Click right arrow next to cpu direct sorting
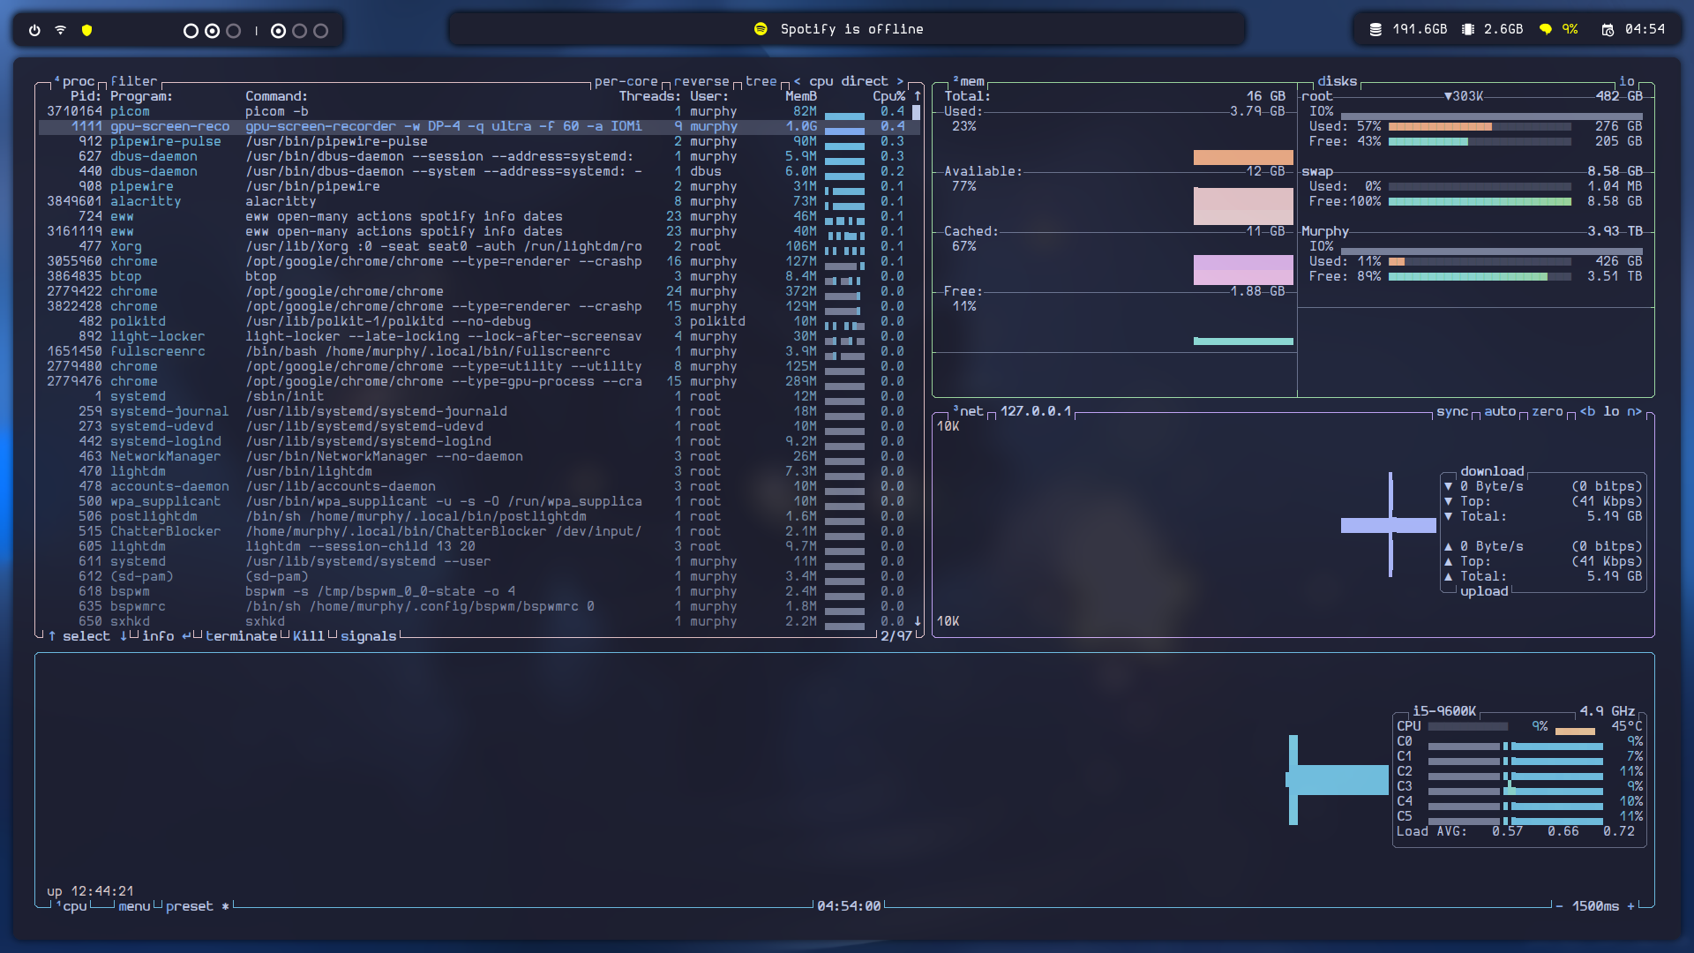Image resolution: width=1694 pixels, height=953 pixels. (x=900, y=81)
